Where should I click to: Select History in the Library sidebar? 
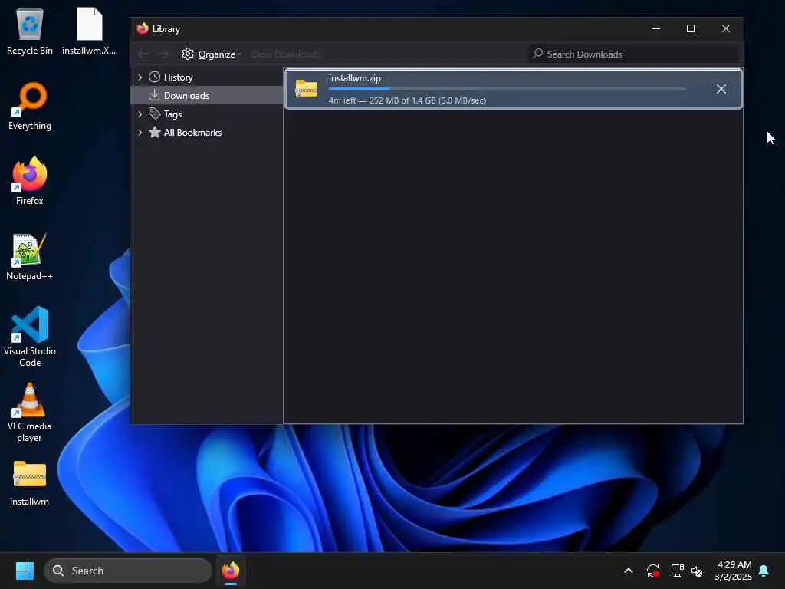pyautogui.click(x=207, y=77)
